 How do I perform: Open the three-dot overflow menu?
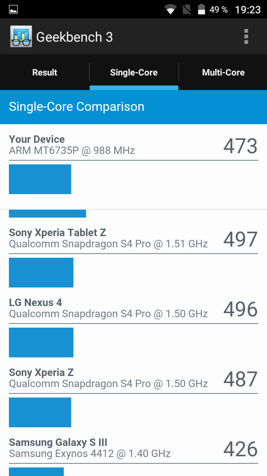pyautogui.click(x=246, y=37)
